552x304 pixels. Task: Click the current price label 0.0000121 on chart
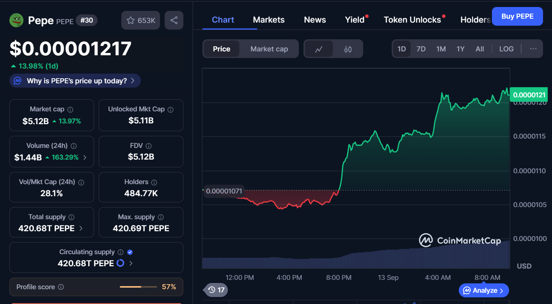pos(529,95)
